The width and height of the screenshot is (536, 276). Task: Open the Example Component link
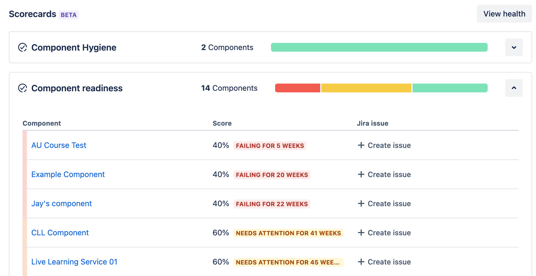[68, 174]
